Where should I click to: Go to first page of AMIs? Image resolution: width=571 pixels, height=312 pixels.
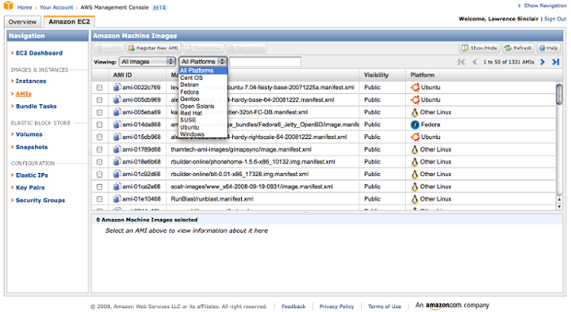click(x=462, y=62)
